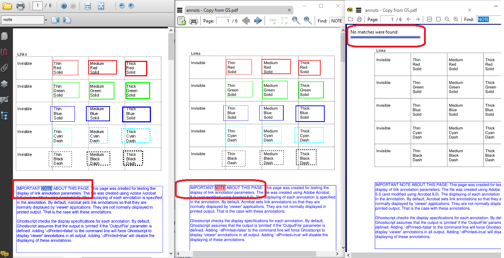
Task: Go to next page with blue arrow in middle window
Action: (x=258, y=21)
